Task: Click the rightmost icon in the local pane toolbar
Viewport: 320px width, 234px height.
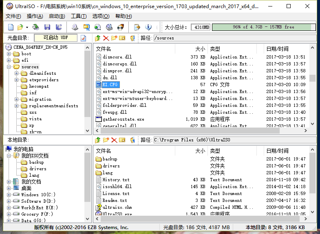Action: 132,140
